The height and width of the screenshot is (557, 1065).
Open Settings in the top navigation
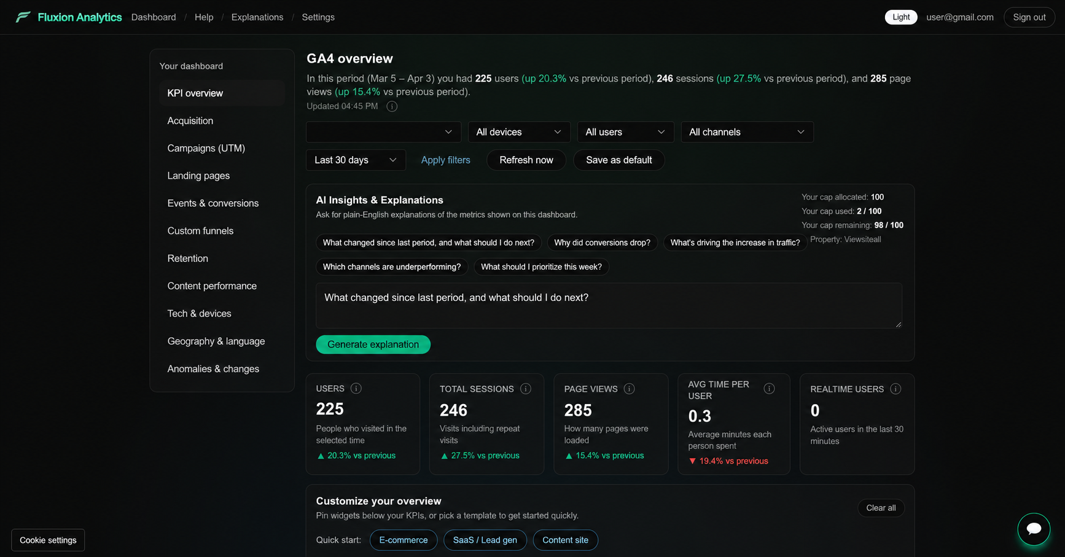[x=318, y=17]
